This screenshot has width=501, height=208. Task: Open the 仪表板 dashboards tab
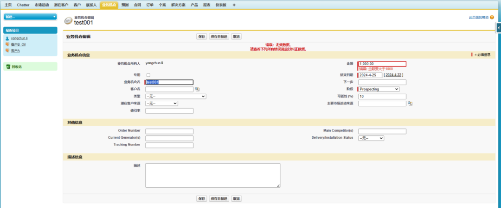click(221, 5)
